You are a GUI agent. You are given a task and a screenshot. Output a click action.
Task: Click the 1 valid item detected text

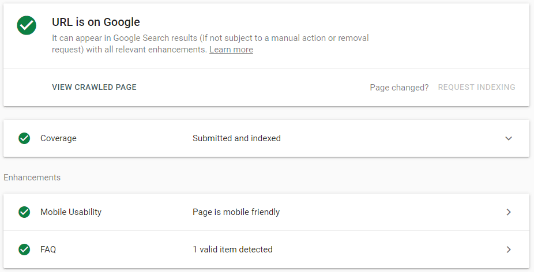(232, 250)
